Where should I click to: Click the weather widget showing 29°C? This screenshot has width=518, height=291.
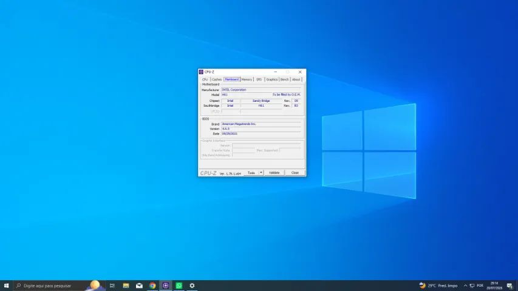(438, 286)
